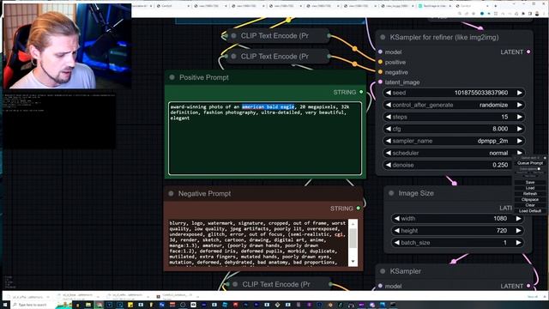Increase width with the right arrow

[x=518, y=218]
